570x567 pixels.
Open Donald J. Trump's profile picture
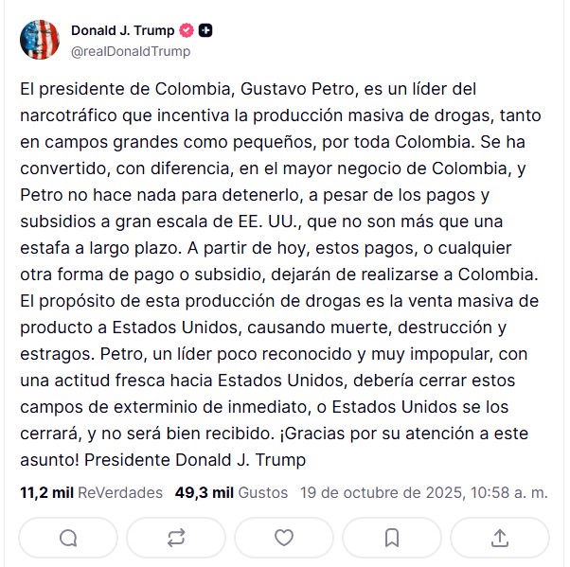pos(39,38)
